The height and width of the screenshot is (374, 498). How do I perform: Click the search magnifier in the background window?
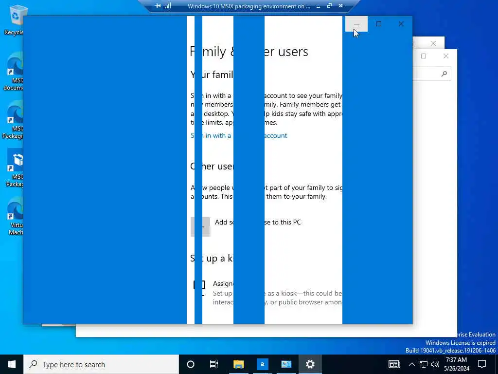pyautogui.click(x=444, y=74)
